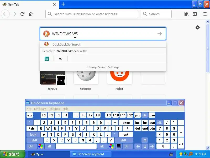Image resolution: width=210 pixels, height=158 pixels.
Task: Click the context menu key on keyboard
Action: [119, 146]
